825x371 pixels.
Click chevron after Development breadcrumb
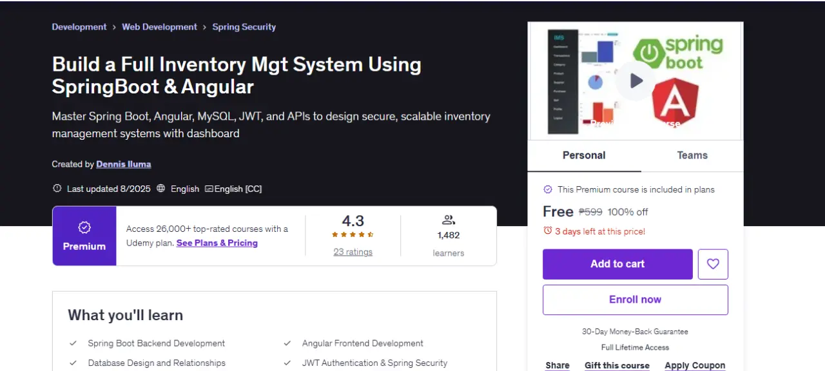tap(114, 27)
